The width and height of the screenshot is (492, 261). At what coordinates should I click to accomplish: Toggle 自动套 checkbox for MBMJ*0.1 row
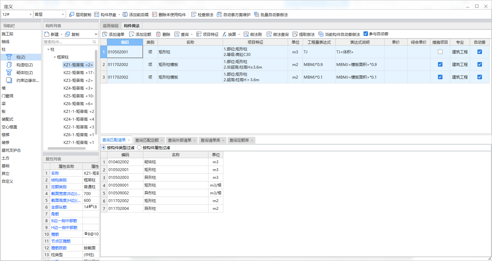[480, 77]
